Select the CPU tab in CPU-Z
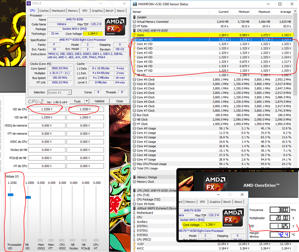This screenshot has height=252, width=299. pyautogui.click(x=33, y=10)
